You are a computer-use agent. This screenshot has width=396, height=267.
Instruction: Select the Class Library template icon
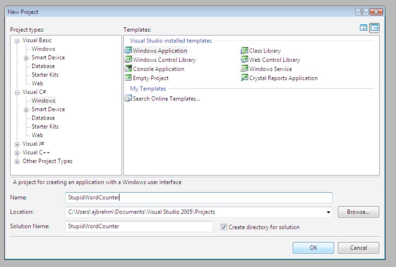point(244,50)
